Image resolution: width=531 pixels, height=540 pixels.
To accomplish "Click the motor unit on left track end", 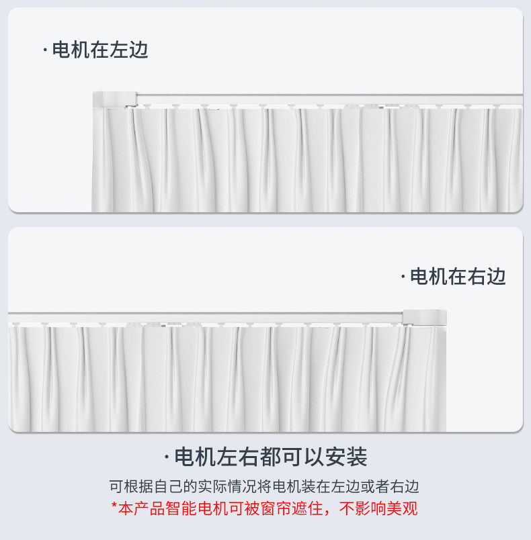I will click(x=115, y=99).
